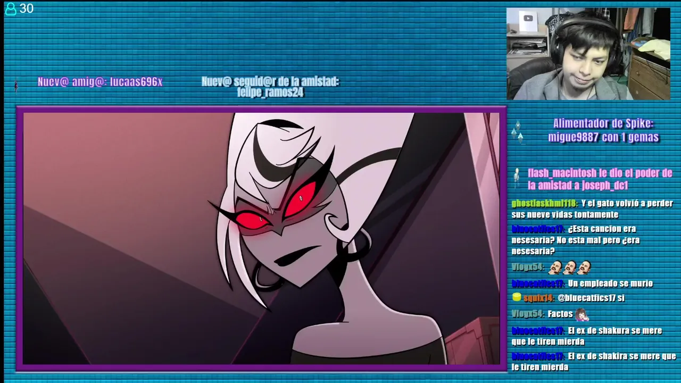Click the yellow badge next to squix14
The width and height of the screenshot is (681, 383).
pos(516,298)
